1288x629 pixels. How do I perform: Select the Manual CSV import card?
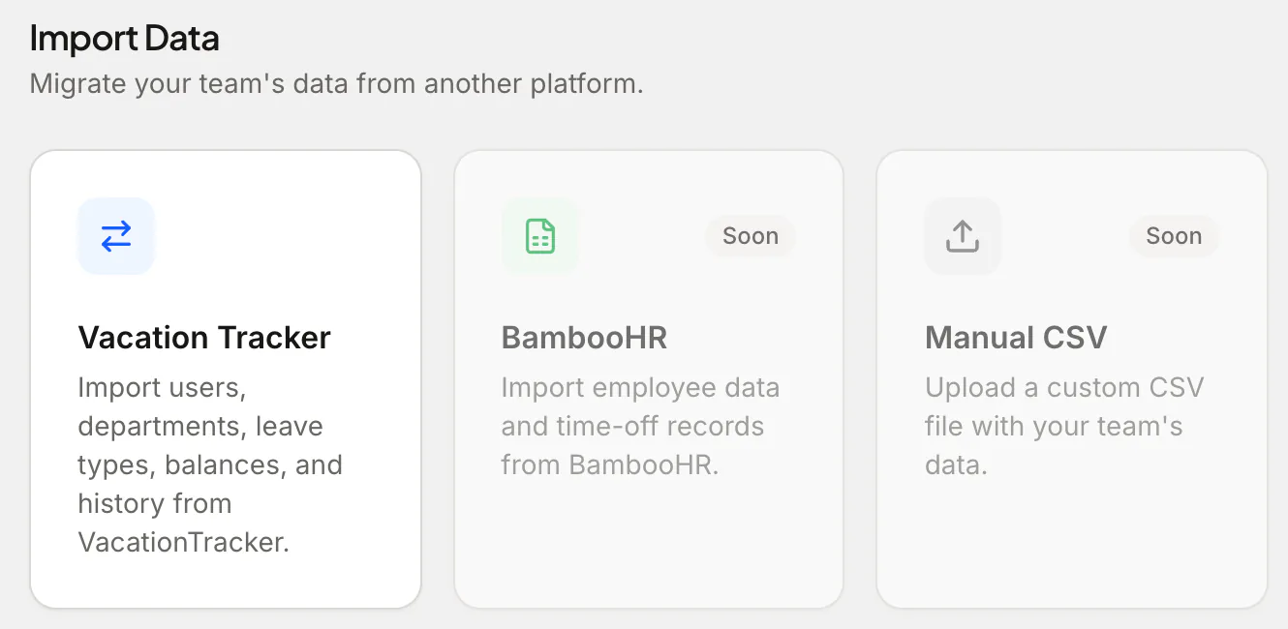pos(1072,379)
